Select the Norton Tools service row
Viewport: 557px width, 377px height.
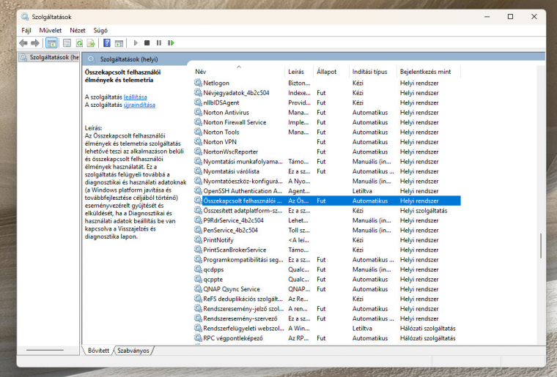(x=327, y=132)
